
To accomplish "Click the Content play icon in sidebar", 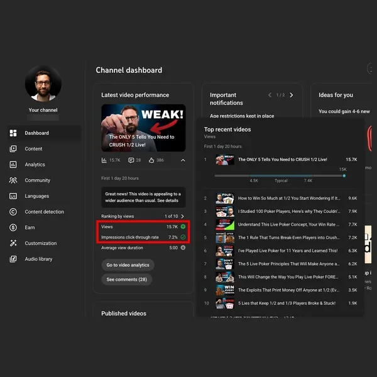I will (x=13, y=149).
